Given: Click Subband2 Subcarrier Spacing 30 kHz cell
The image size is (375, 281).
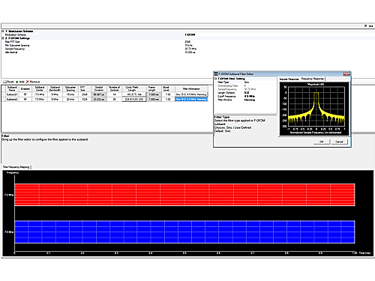Looking at the screenshot, I should [x=70, y=99].
